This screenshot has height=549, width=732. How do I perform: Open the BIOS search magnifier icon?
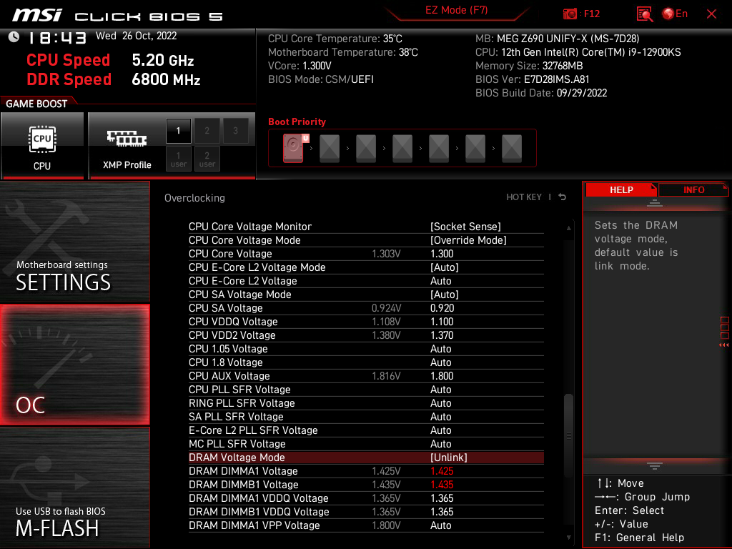point(644,14)
